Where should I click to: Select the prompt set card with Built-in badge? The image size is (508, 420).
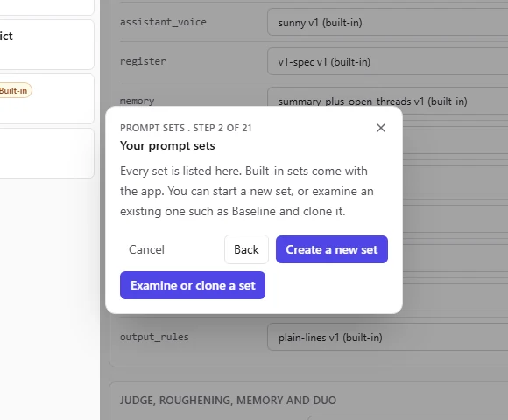pyautogui.click(x=47, y=99)
